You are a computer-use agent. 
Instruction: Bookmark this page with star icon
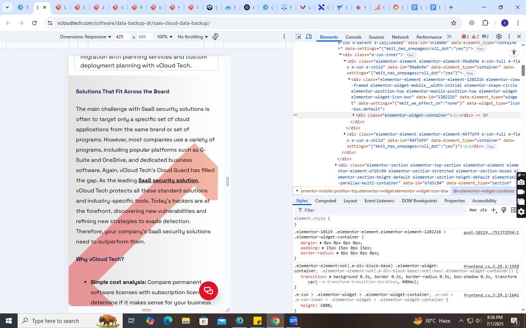click(454, 23)
